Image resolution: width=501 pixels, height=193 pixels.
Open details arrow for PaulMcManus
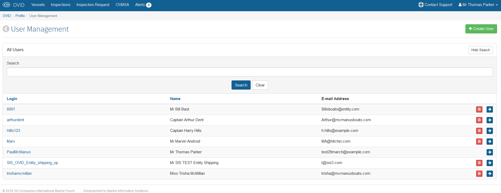click(x=489, y=152)
